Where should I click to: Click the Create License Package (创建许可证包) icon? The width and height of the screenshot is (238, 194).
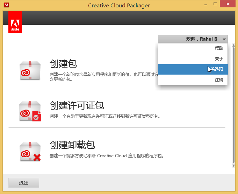point(31,111)
